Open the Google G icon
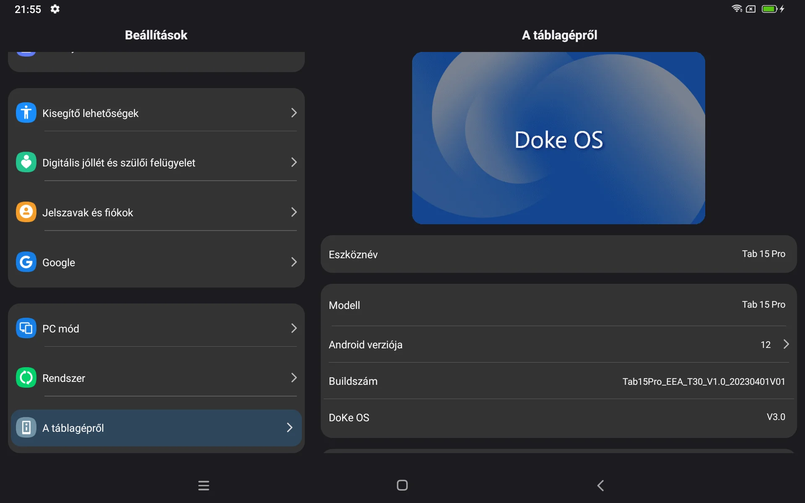805x503 pixels. [26, 262]
